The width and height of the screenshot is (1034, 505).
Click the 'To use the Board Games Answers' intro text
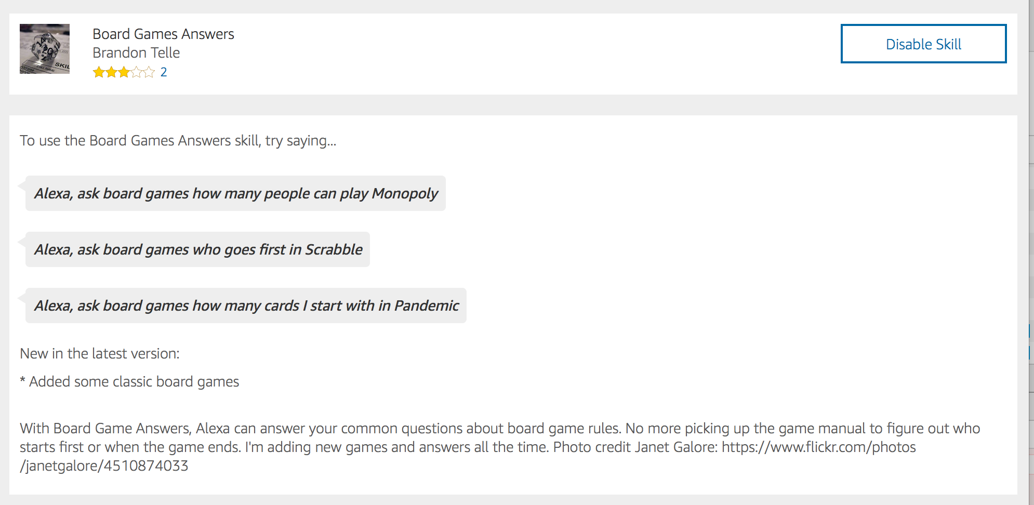coord(178,140)
